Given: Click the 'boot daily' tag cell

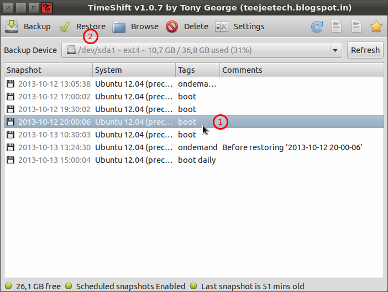Looking at the screenshot, I should 197,160.
